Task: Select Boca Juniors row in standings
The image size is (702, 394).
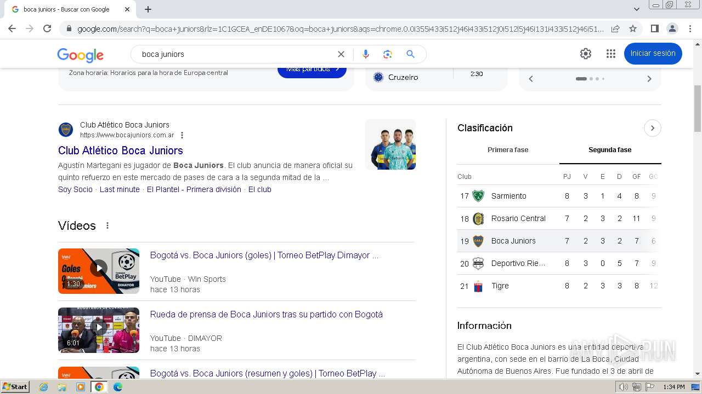Action: point(559,241)
